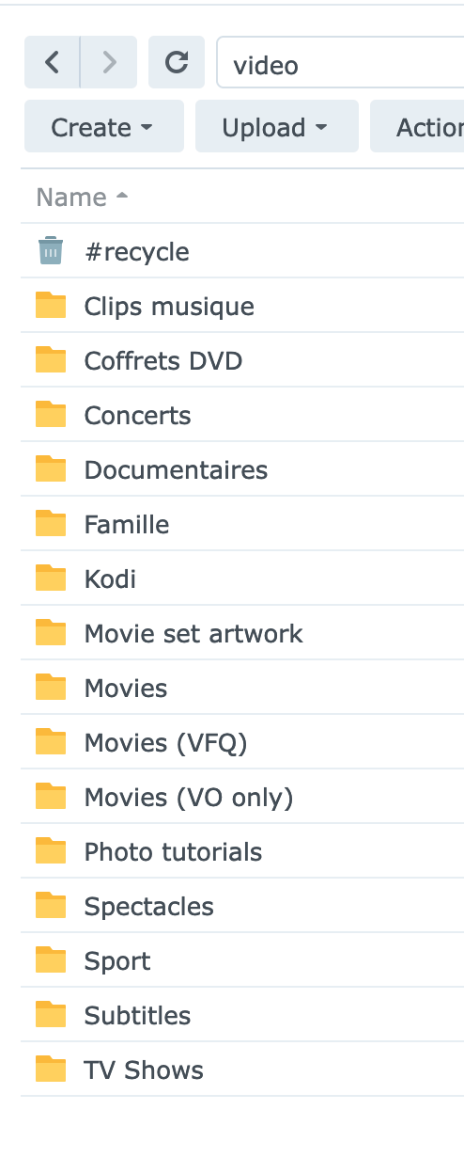The height and width of the screenshot is (1157, 464).
Task: Open the Upload dropdown menu
Action: 277,126
